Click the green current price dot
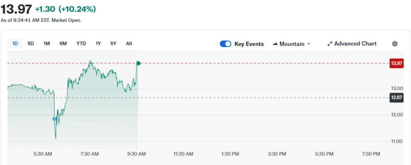The height and width of the screenshot is (165, 411). pos(138,63)
